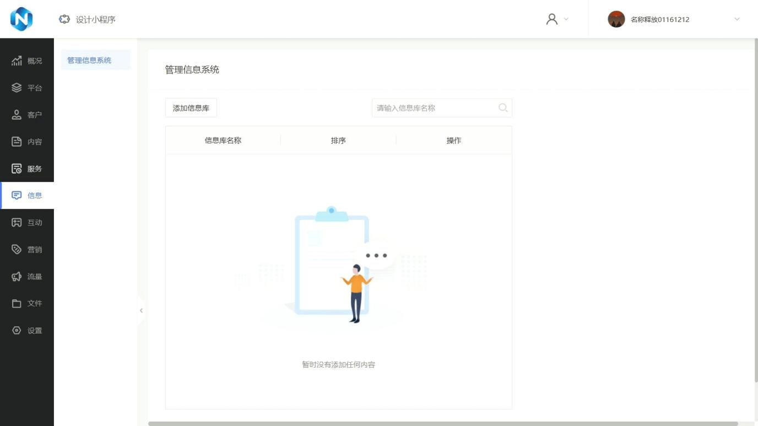This screenshot has width=758, height=426.
Task: Select the 信息 sidebar menu item
Action: coord(27,196)
